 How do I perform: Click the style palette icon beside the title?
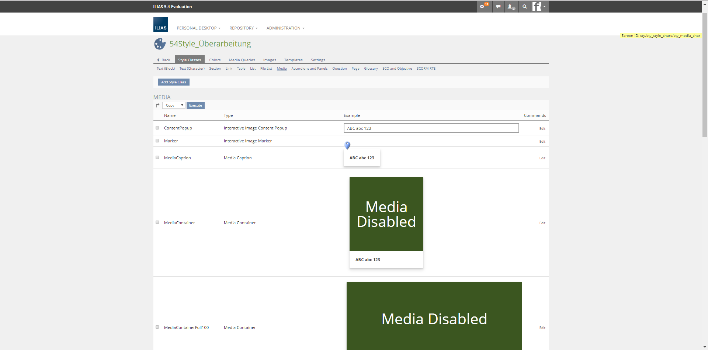(x=160, y=44)
